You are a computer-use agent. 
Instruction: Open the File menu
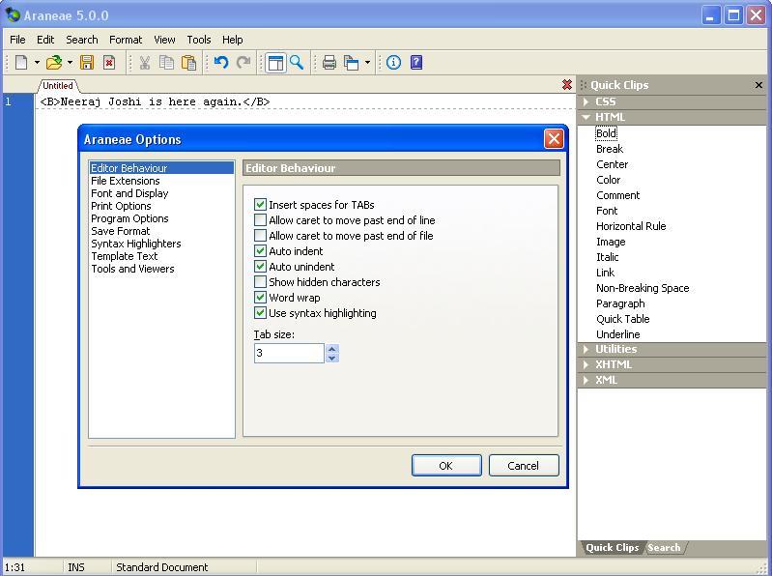tap(17, 40)
